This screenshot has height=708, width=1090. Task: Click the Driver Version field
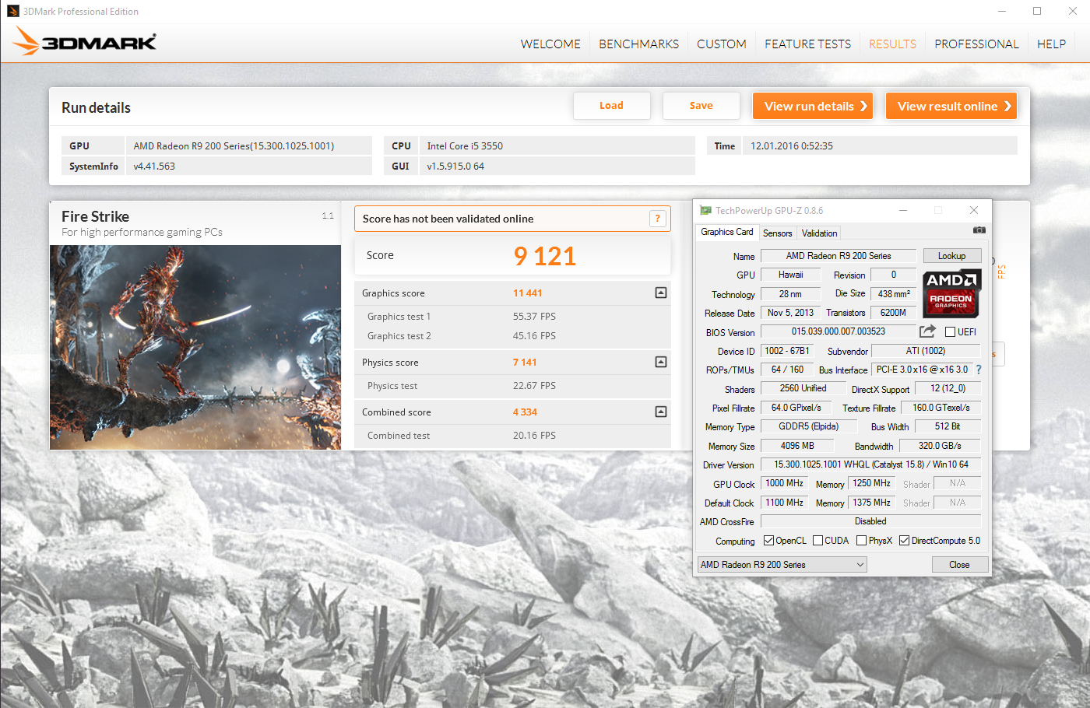pos(870,464)
